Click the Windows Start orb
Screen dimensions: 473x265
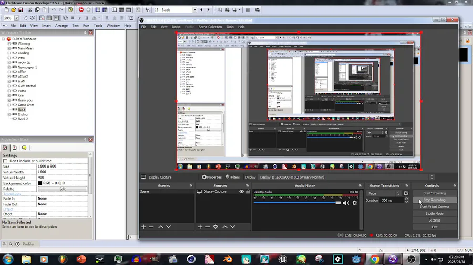click(7, 259)
